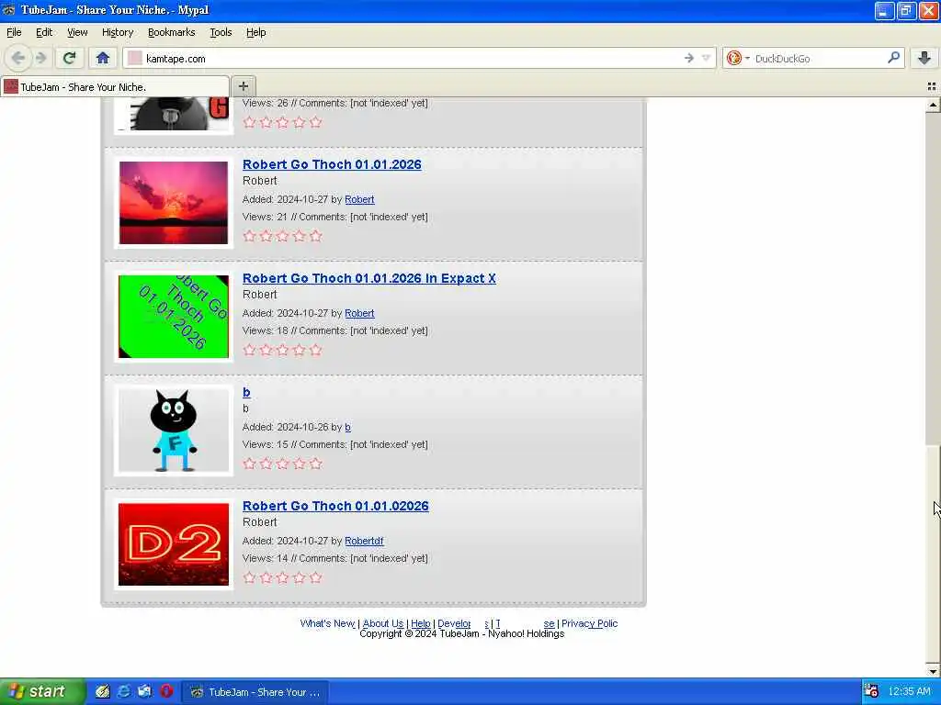Viewport: 941px width, 705px height.
Task: Click the Outlook Express icon in Quick Launch
Action: [144, 692]
